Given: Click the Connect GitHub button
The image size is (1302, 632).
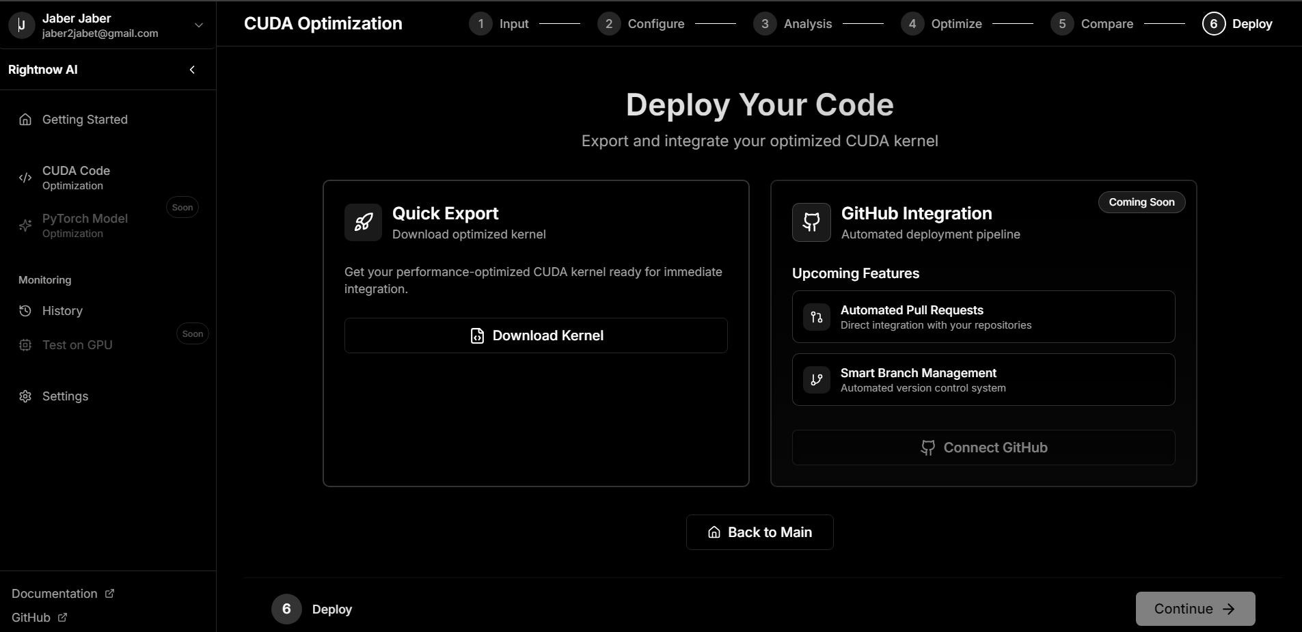Looking at the screenshot, I should 984,448.
